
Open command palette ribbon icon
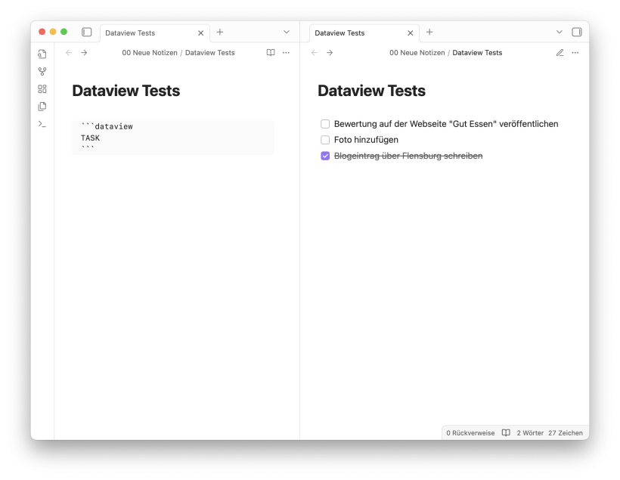42,124
